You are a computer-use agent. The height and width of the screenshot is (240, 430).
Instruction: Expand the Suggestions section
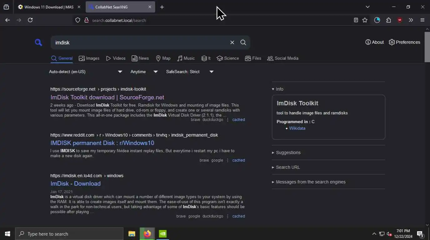(286, 152)
